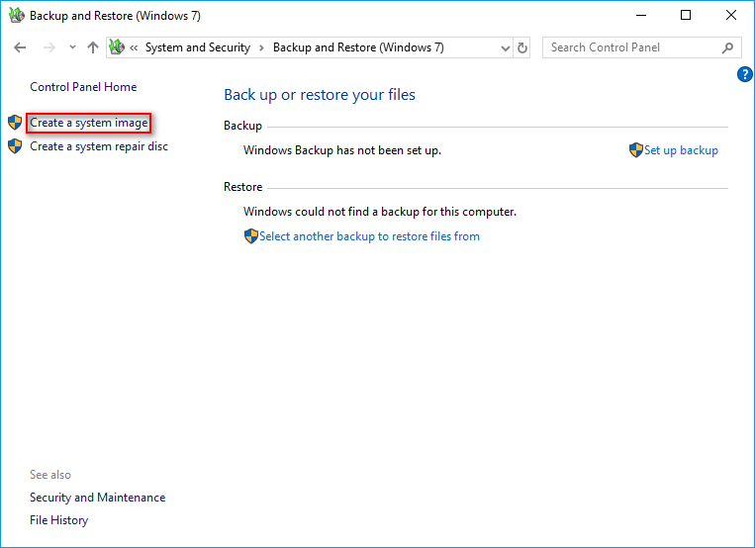This screenshot has width=755, height=548.
Task: Go up one level with the up arrow
Action: pyautogui.click(x=93, y=47)
